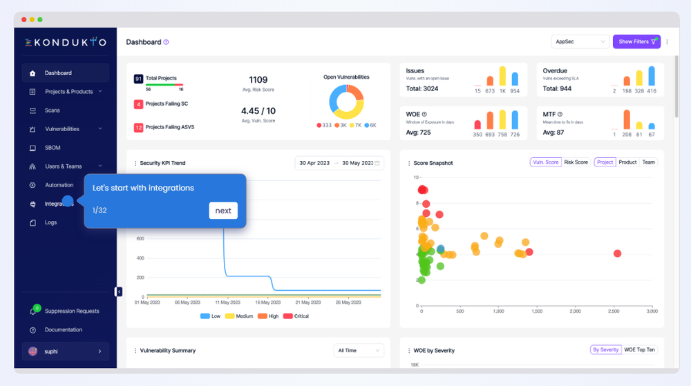Click the Users & Teams icon
Viewport: 691px width, 386px height.
click(32, 166)
